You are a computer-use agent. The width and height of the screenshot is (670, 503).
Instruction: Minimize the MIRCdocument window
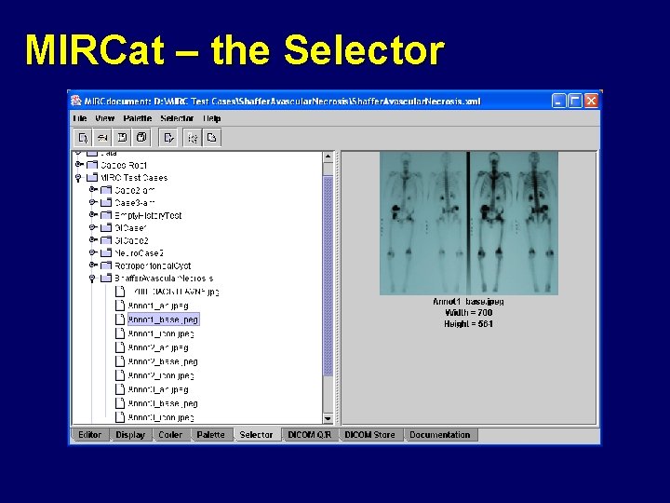[x=558, y=101]
